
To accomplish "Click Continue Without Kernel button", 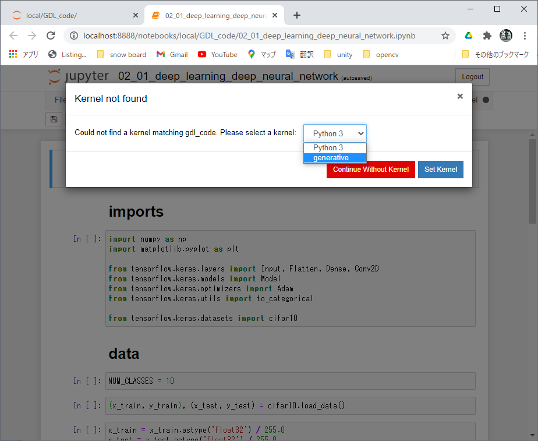I will (370, 170).
